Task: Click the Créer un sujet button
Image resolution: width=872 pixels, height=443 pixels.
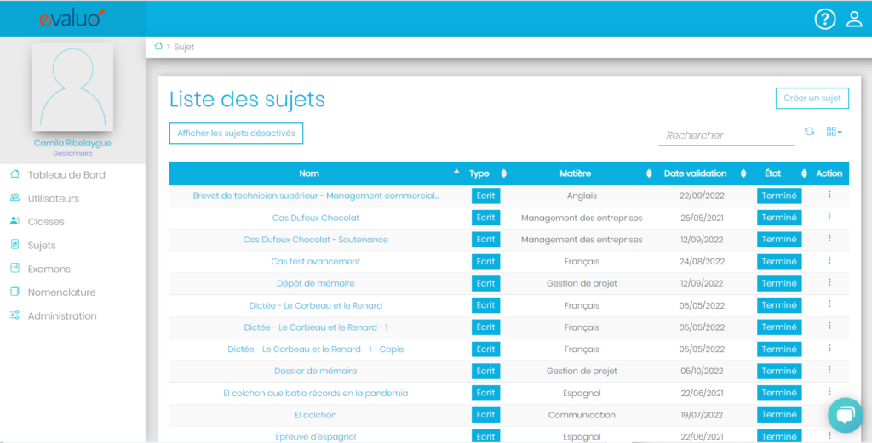Action: pyautogui.click(x=812, y=99)
